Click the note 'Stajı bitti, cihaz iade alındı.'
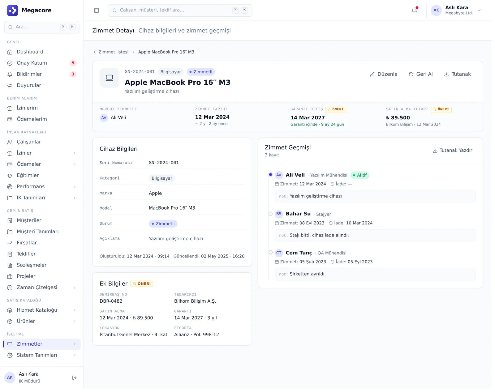495x392 pixels. (x=319, y=235)
